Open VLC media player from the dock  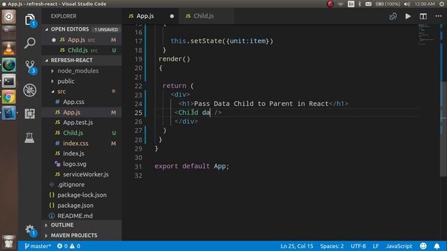[x=9, y=49]
